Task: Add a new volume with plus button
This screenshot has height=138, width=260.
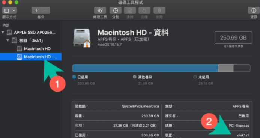Action: (x=36, y=10)
